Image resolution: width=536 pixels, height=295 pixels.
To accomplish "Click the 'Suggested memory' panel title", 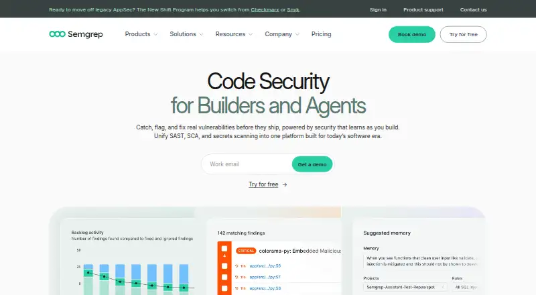I will click(387, 233).
